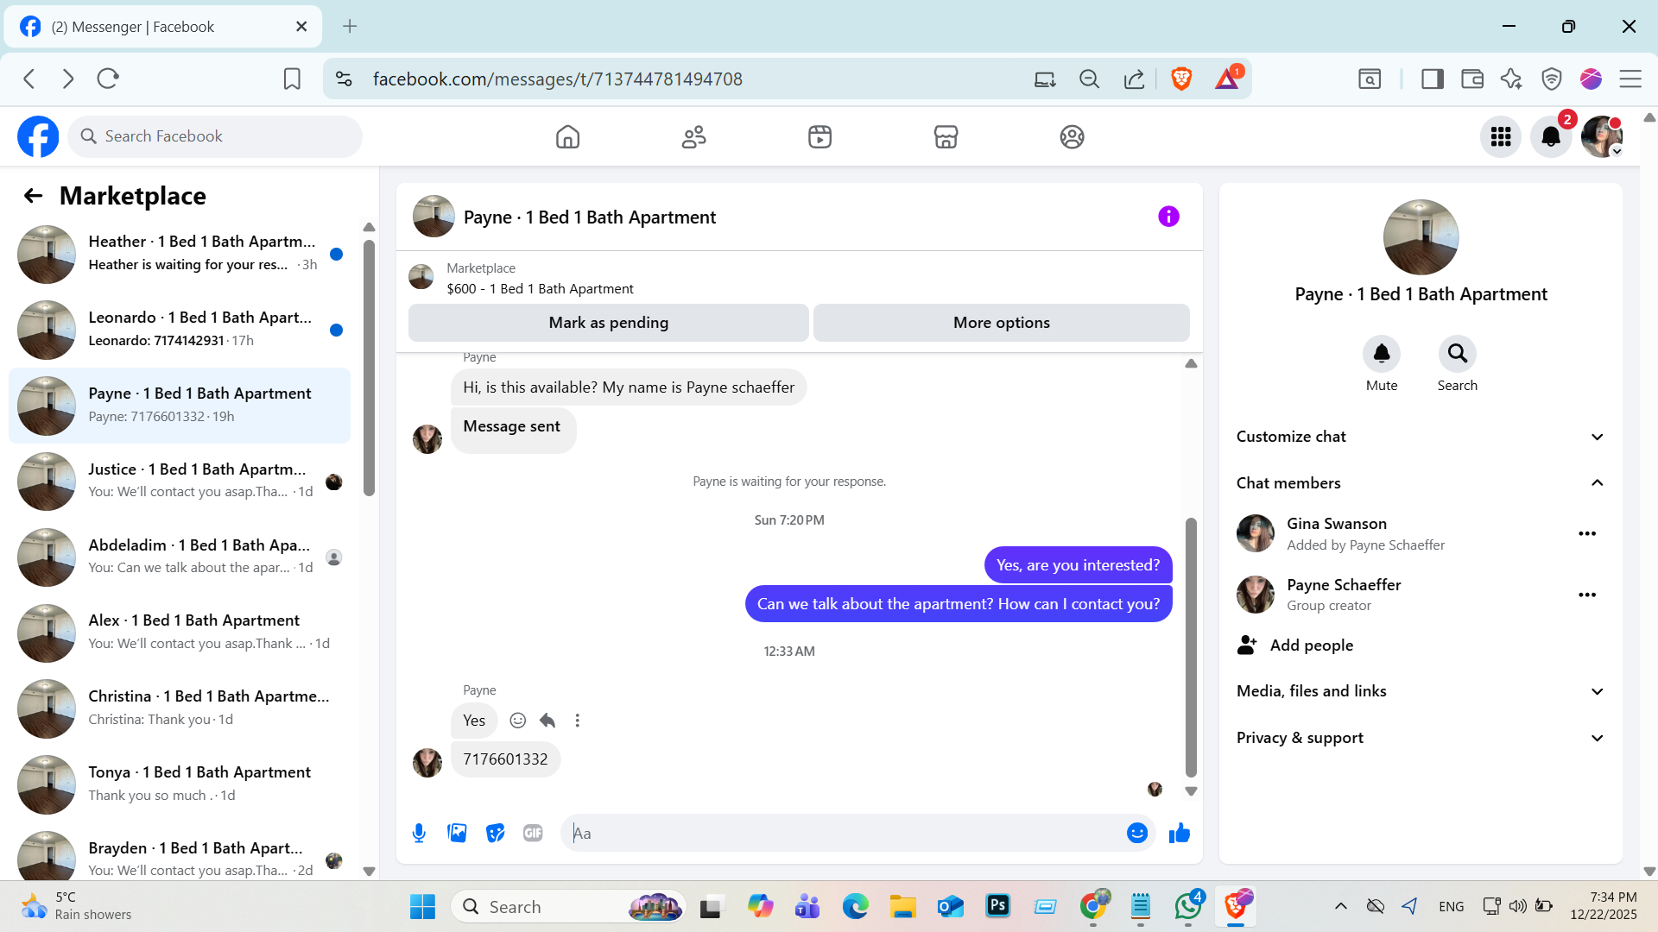Click the More options button
The height and width of the screenshot is (932, 1658).
pos(1001,323)
